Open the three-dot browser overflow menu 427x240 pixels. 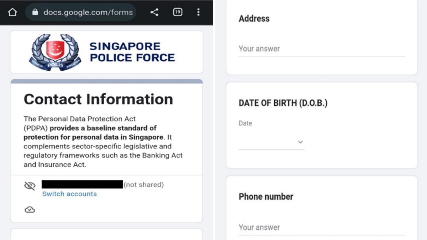198,12
